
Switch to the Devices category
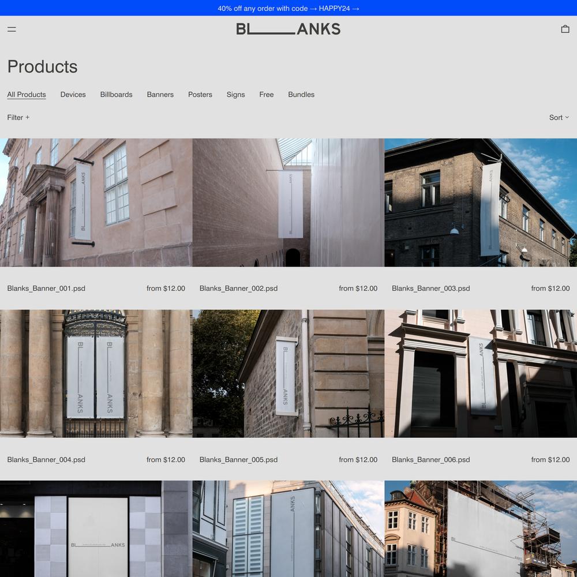click(73, 95)
